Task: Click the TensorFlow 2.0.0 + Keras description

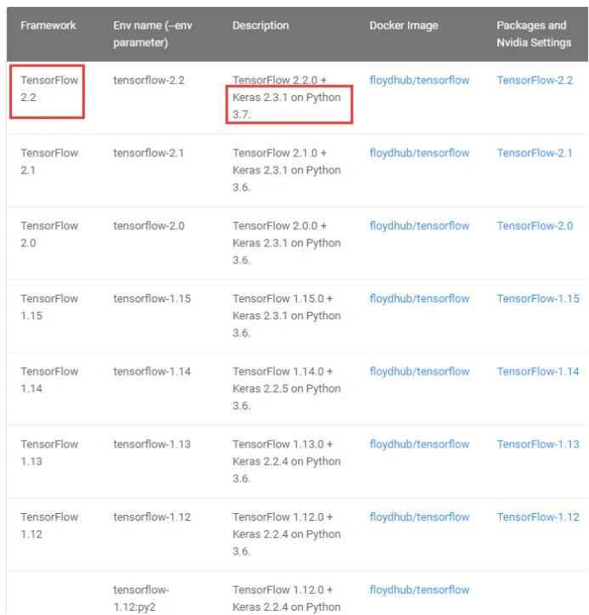Action: 286,243
